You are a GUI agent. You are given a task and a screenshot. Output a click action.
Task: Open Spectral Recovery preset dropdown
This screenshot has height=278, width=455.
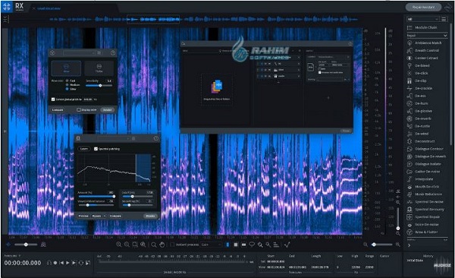113,138
